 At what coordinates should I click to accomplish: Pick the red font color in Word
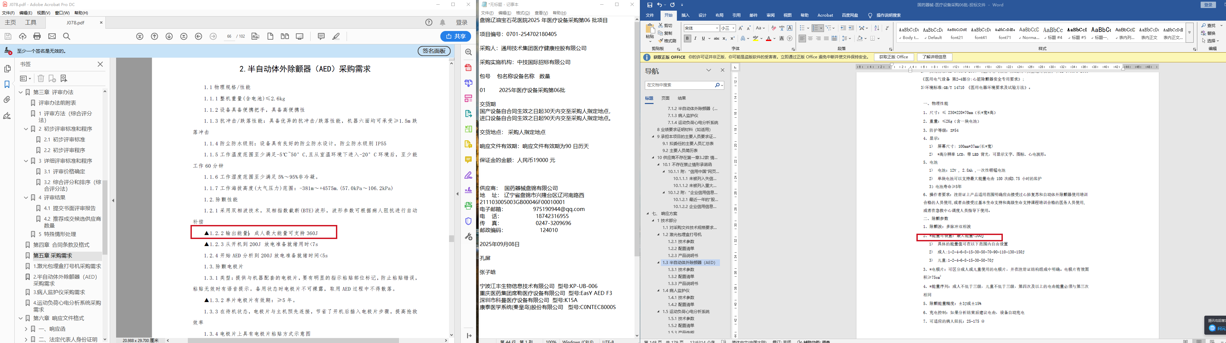pos(769,39)
